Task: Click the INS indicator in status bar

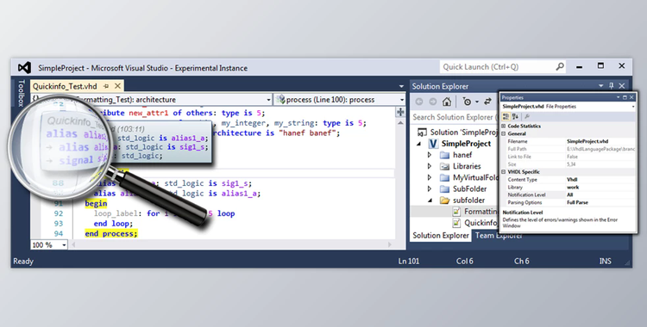Action: pyautogui.click(x=606, y=261)
